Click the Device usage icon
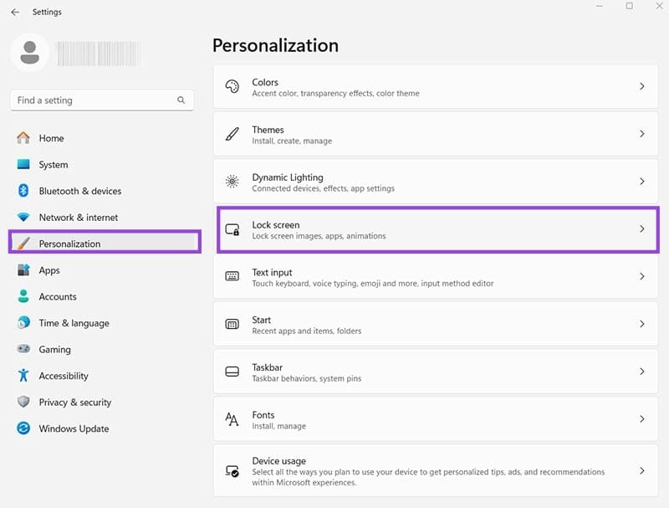The width and height of the screenshot is (669, 508). click(x=232, y=471)
